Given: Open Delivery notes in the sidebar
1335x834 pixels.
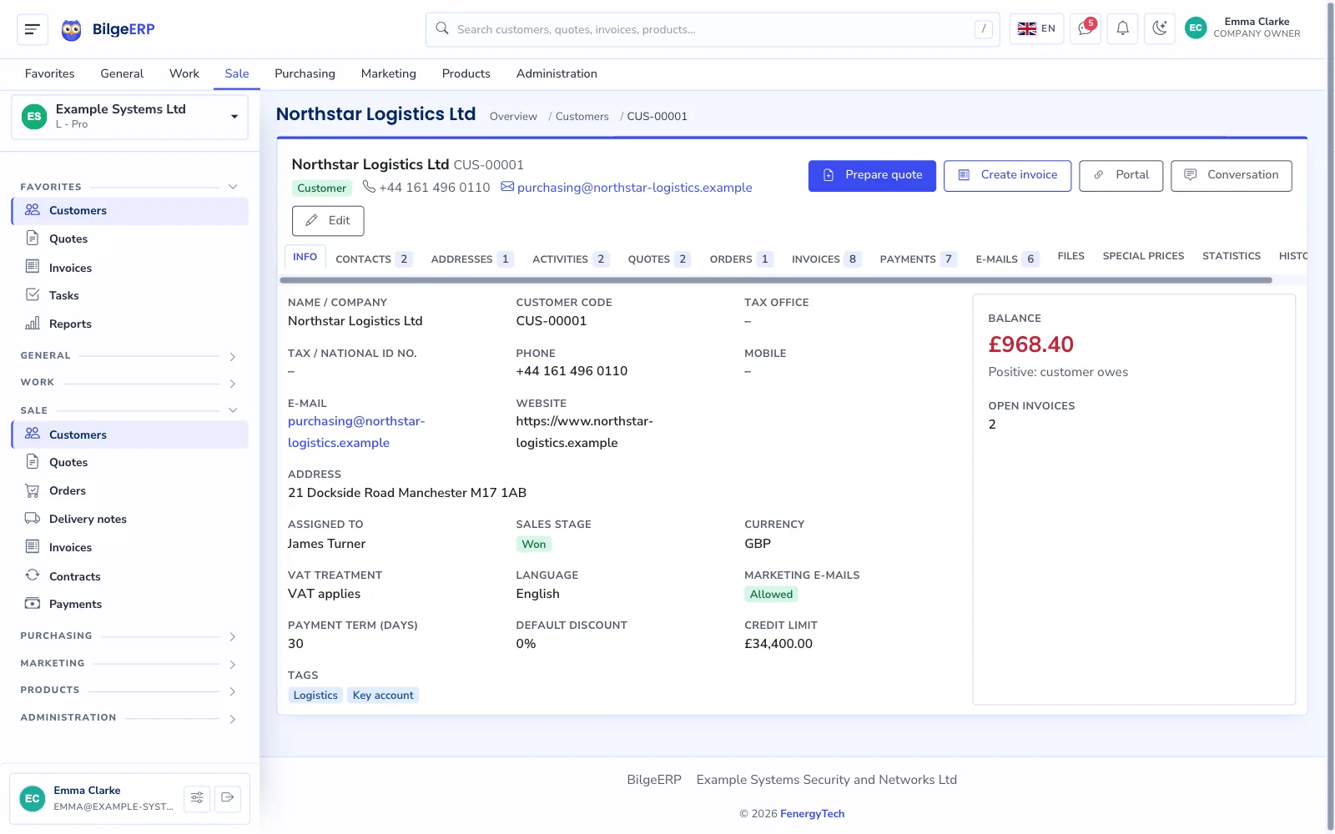Looking at the screenshot, I should click(130, 519).
